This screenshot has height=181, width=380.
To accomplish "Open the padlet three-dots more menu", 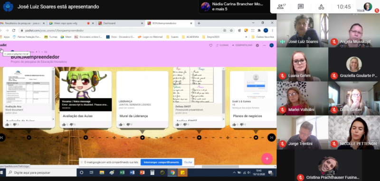I will [x=265, y=45].
